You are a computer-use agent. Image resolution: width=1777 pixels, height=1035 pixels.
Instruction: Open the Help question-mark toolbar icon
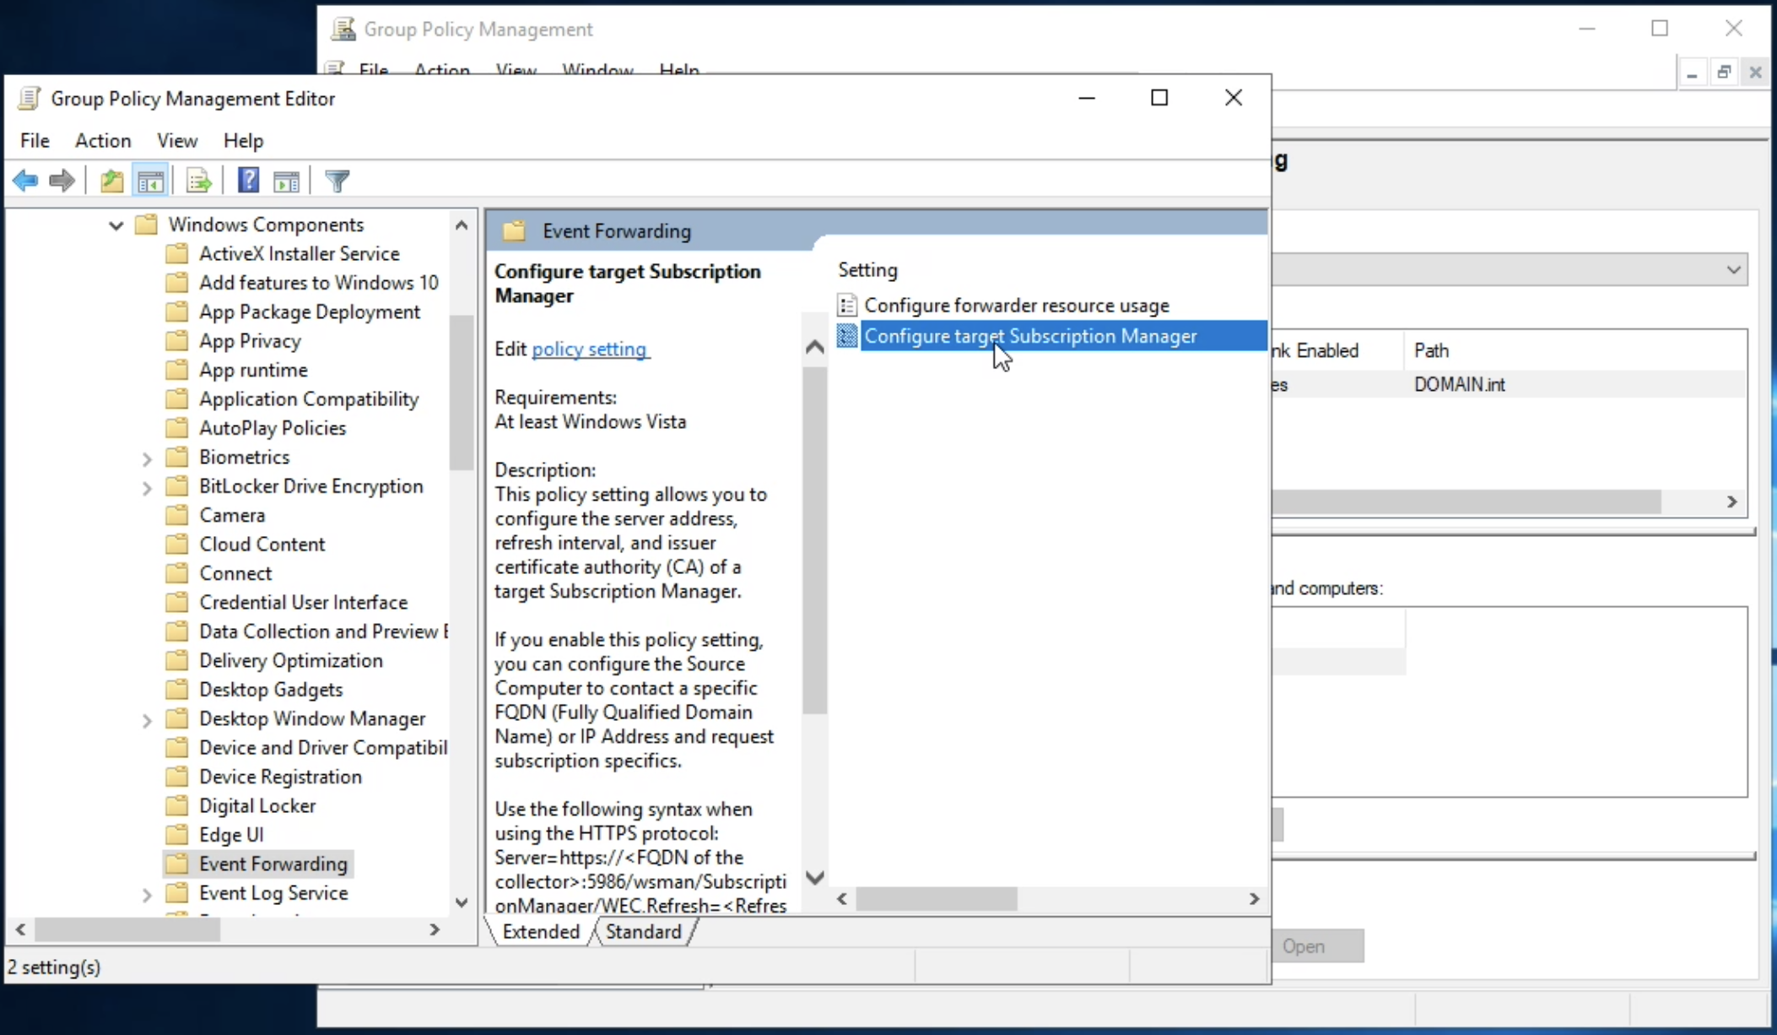[248, 181]
